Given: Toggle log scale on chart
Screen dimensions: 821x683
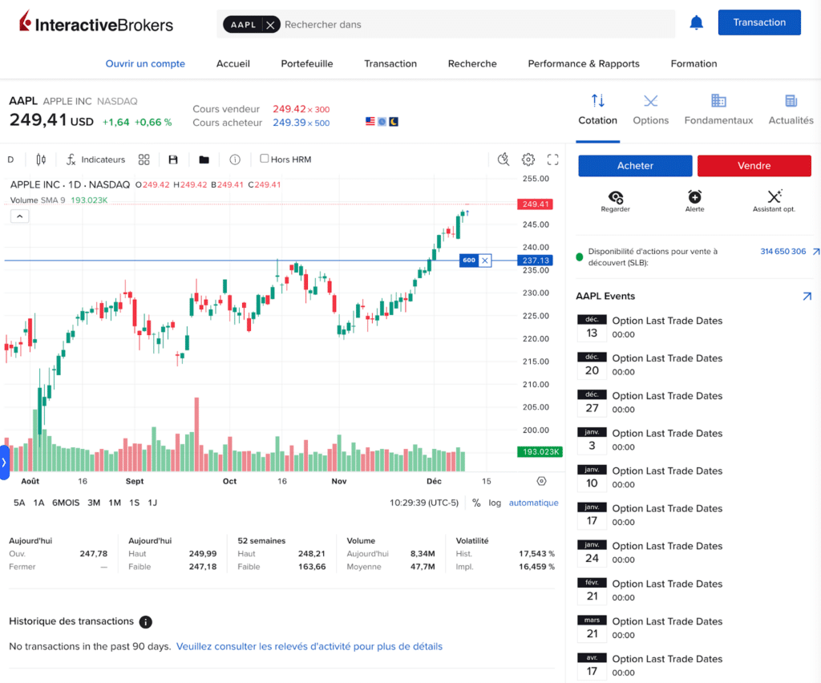Looking at the screenshot, I should (x=495, y=503).
